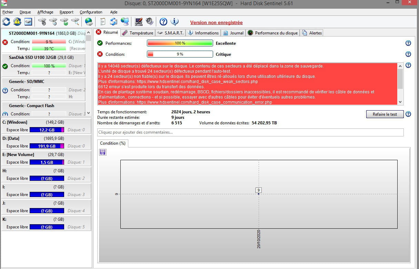
Task: Open the Configuration menu
Action: (x=91, y=12)
